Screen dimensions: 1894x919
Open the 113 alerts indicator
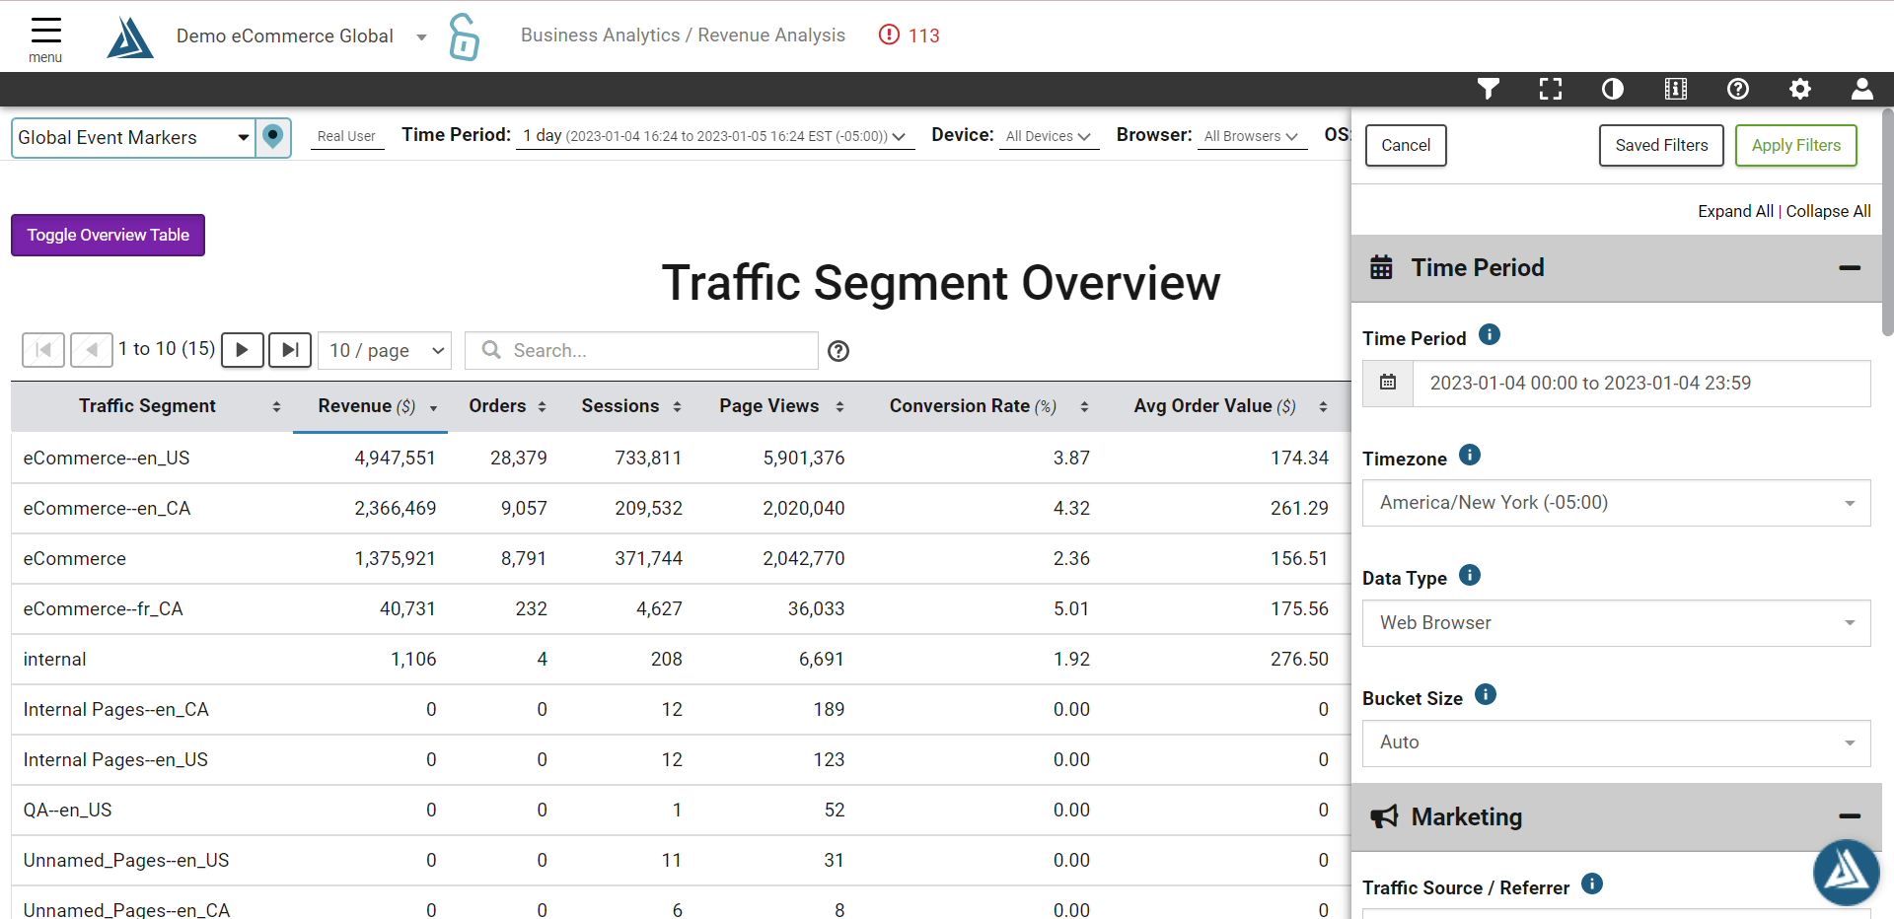909,35
